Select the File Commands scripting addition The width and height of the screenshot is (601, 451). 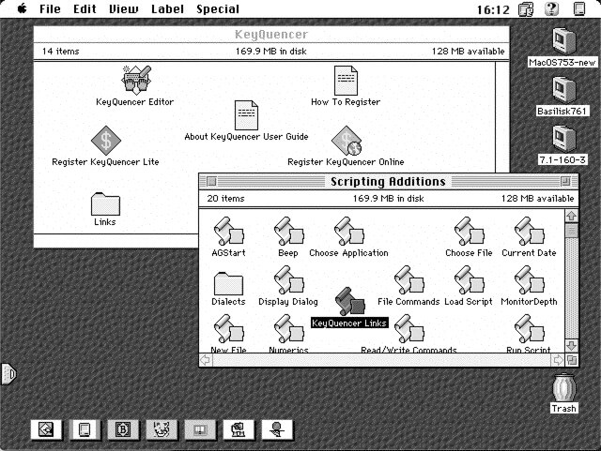(x=408, y=280)
